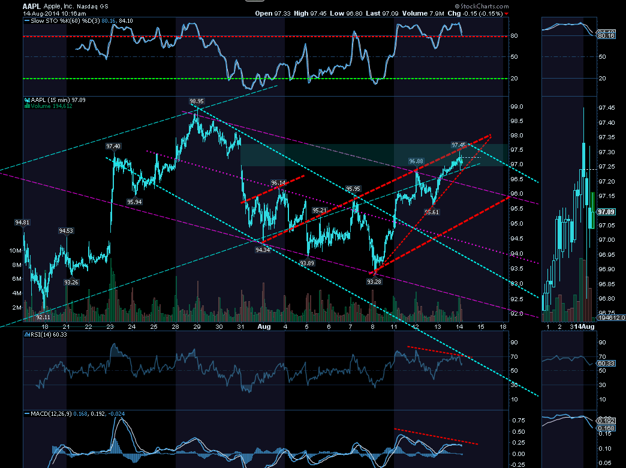Select the RSI(14) 60.33 indicator legend

(x=49, y=335)
